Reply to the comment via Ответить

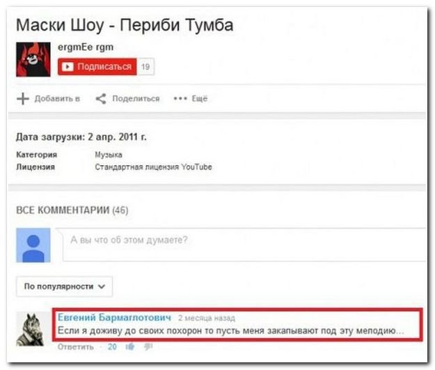click(x=75, y=347)
